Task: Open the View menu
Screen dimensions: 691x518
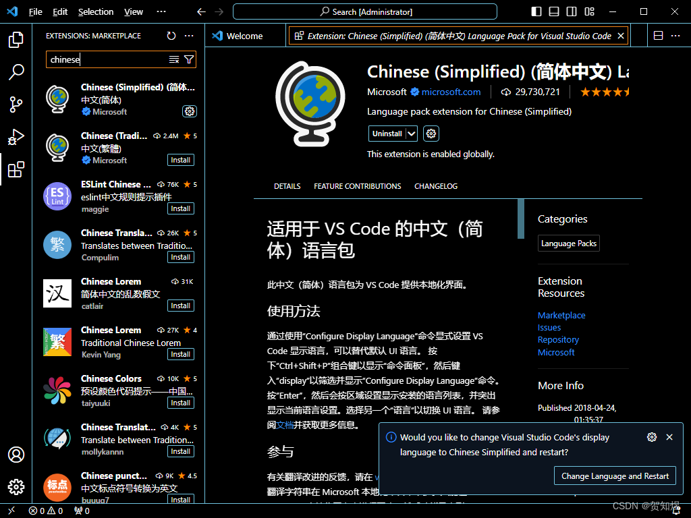Action: 134,12
